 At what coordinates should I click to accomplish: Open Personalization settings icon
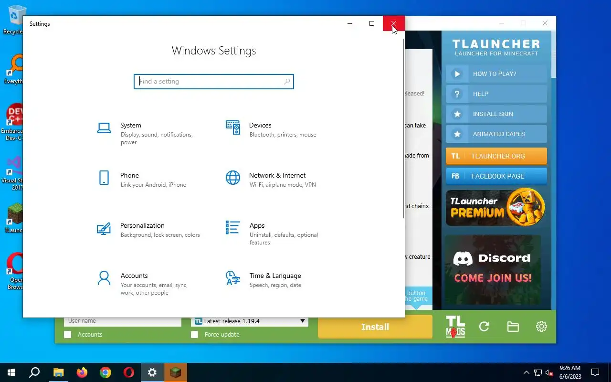click(104, 228)
